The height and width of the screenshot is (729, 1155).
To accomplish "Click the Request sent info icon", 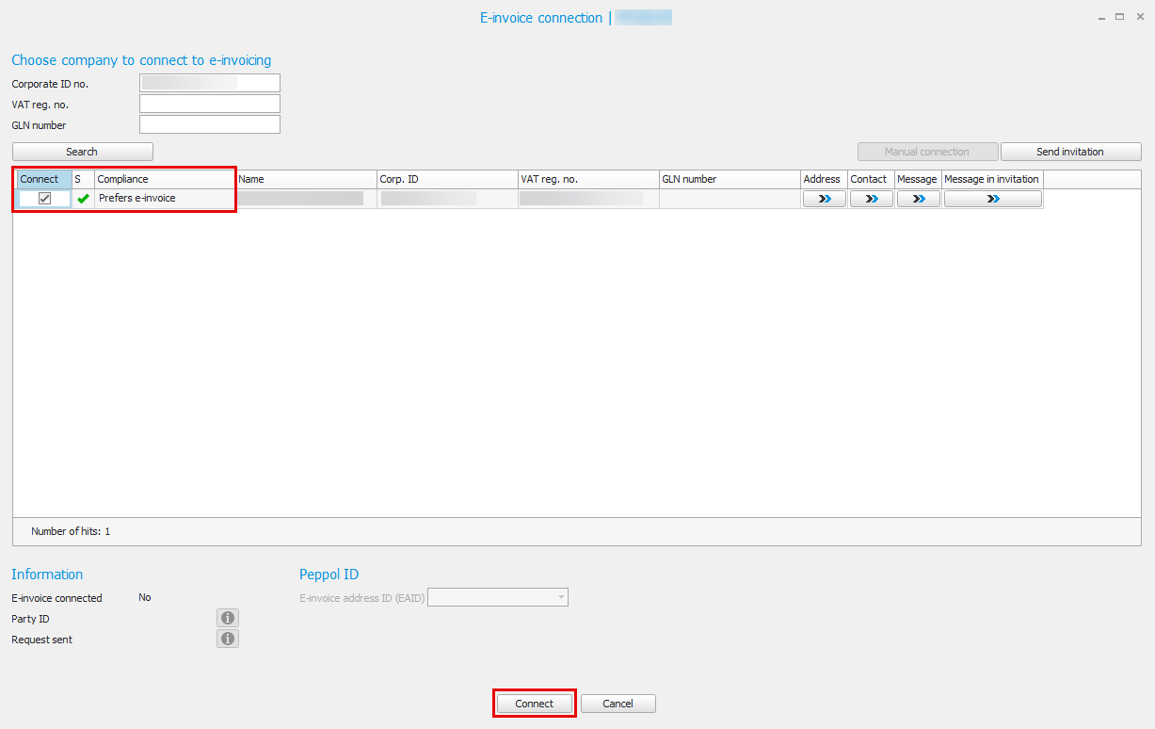I will (227, 639).
